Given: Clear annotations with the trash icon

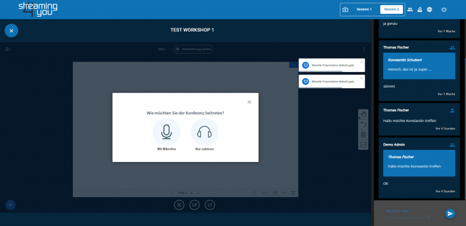Looking at the screenshot, I should point(363,135).
